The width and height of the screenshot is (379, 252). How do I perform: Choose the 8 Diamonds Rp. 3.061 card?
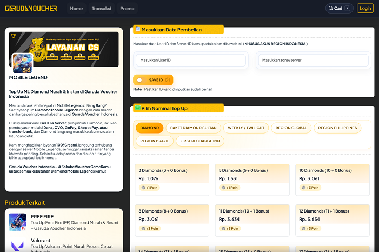172,221
